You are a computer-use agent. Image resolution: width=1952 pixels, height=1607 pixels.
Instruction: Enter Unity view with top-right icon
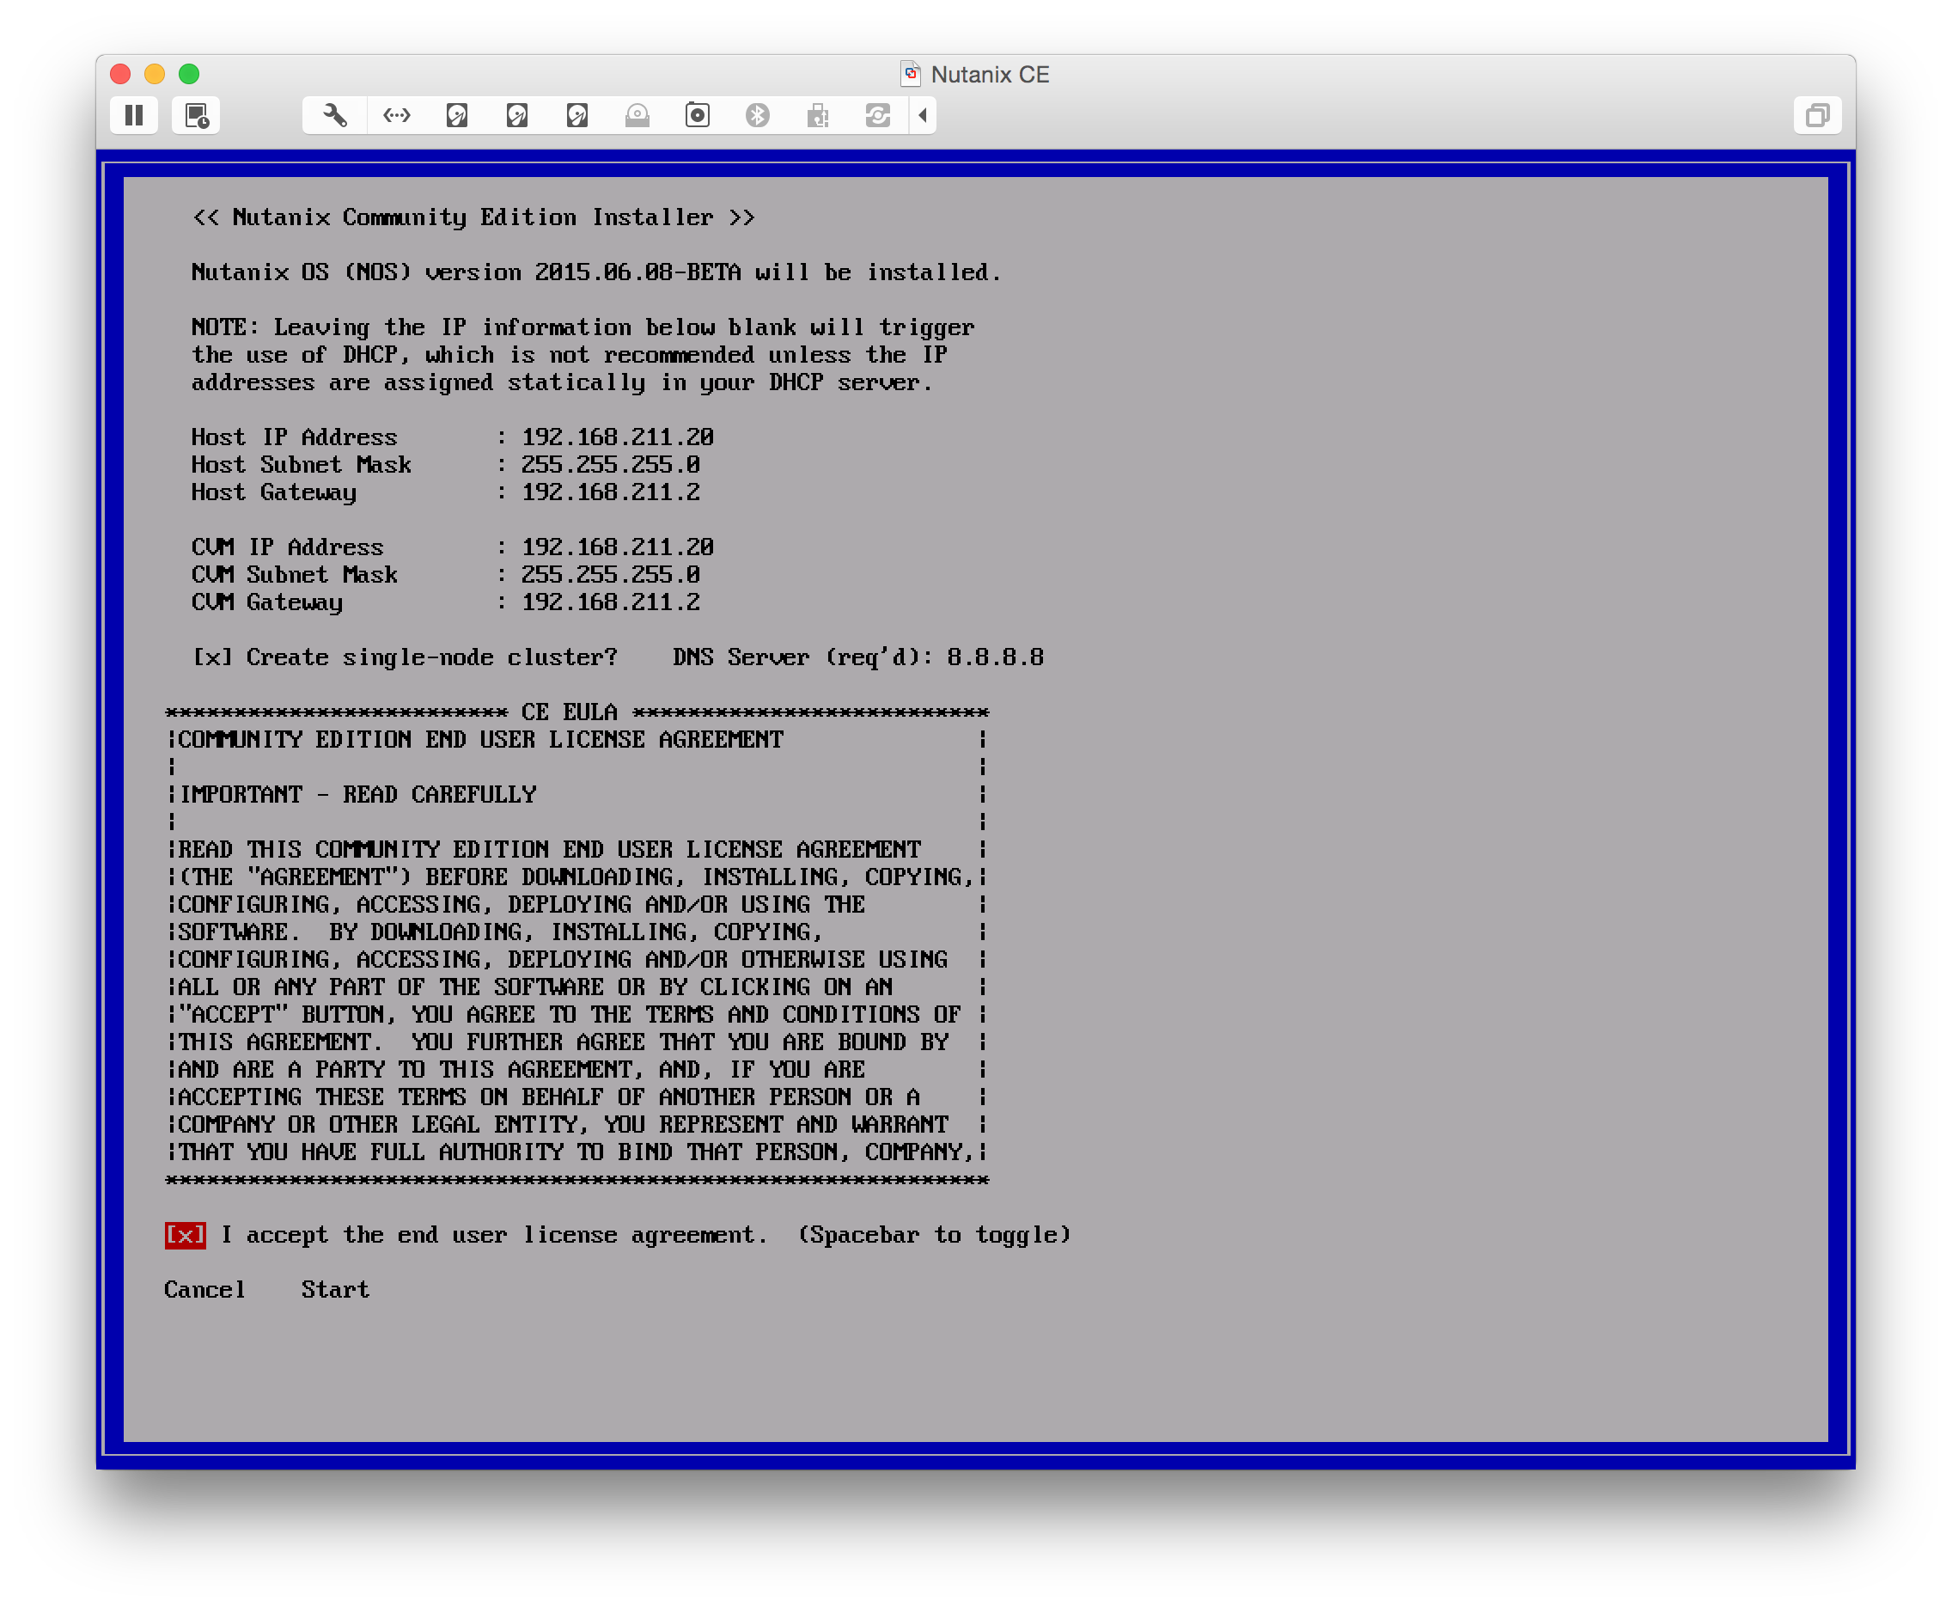point(1817,115)
